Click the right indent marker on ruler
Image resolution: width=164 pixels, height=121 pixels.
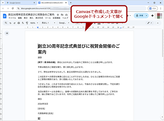tap(121, 28)
